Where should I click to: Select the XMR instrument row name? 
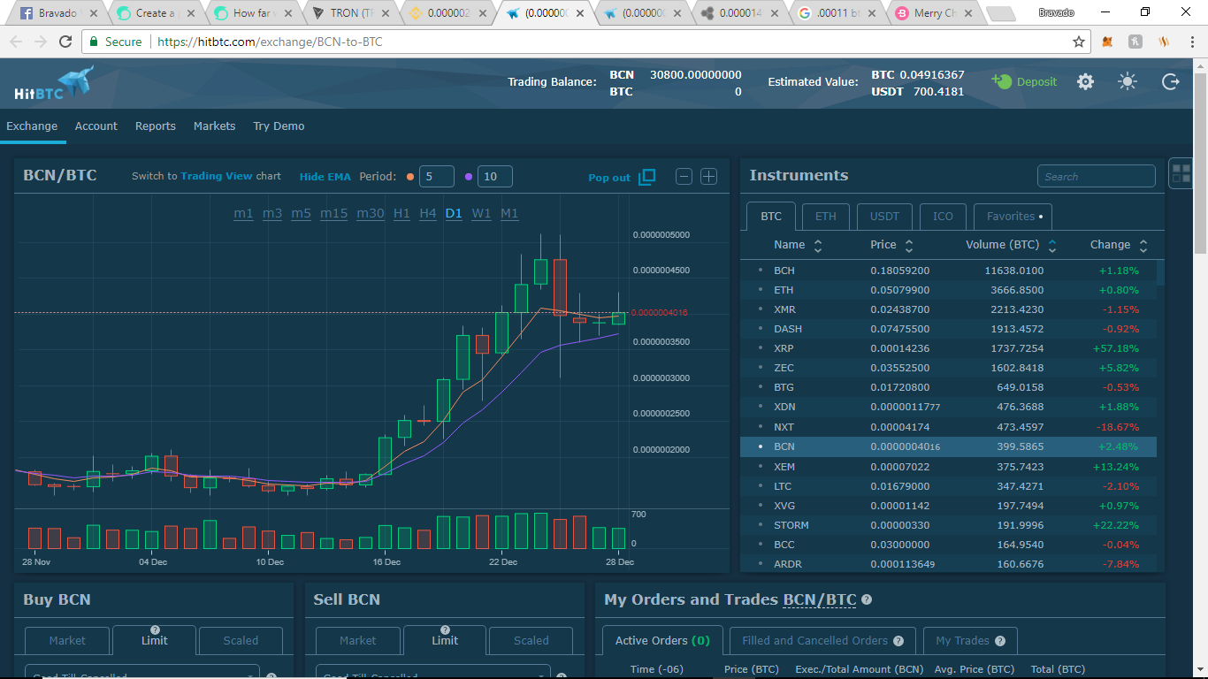[784, 309]
